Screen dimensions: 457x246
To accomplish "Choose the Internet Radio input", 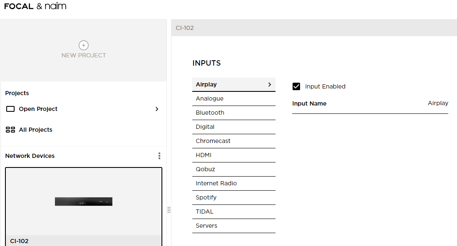I will tap(234, 183).
